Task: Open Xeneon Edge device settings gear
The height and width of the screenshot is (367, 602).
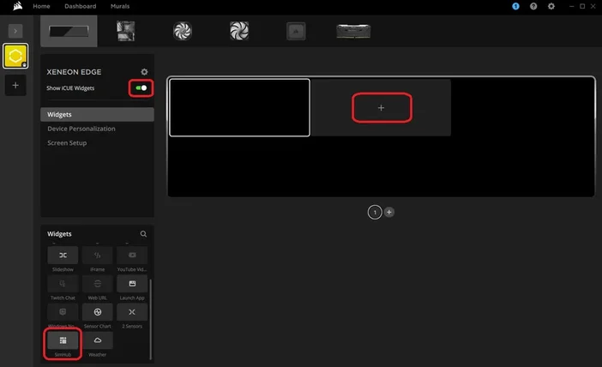Action: pyautogui.click(x=144, y=72)
